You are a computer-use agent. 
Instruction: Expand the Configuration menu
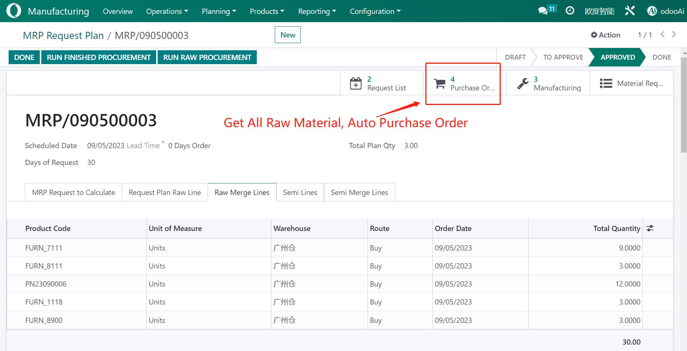(x=375, y=11)
